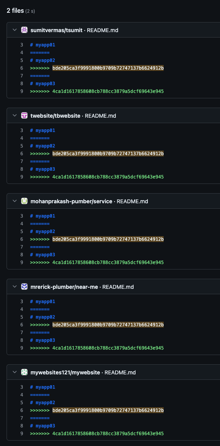This screenshot has width=220, height=446.
Task: Click highlighted hash bde205ca in sumitvermas/tsumit
Action: pyautogui.click(x=108, y=68)
